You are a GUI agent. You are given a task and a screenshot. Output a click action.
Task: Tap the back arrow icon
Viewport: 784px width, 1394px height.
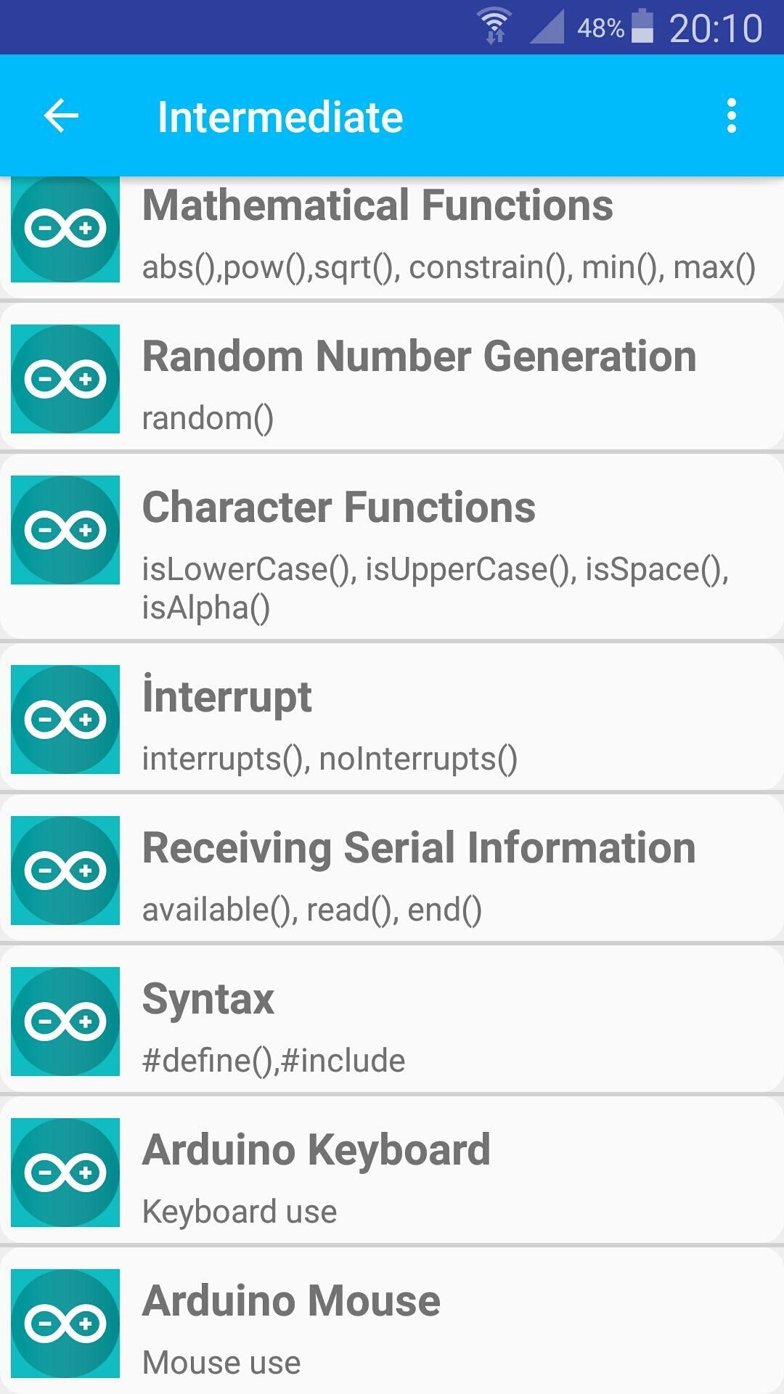click(61, 116)
